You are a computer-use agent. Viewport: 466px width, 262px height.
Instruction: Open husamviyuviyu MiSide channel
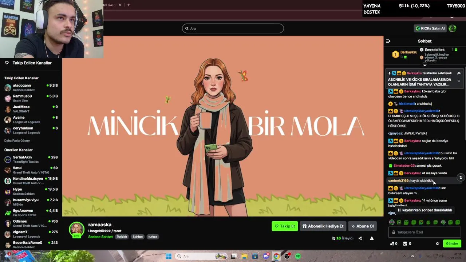click(31, 202)
